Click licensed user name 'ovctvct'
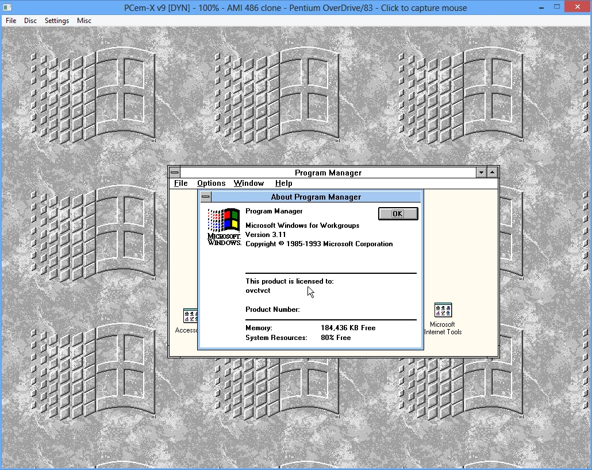 (x=258, y=291)
